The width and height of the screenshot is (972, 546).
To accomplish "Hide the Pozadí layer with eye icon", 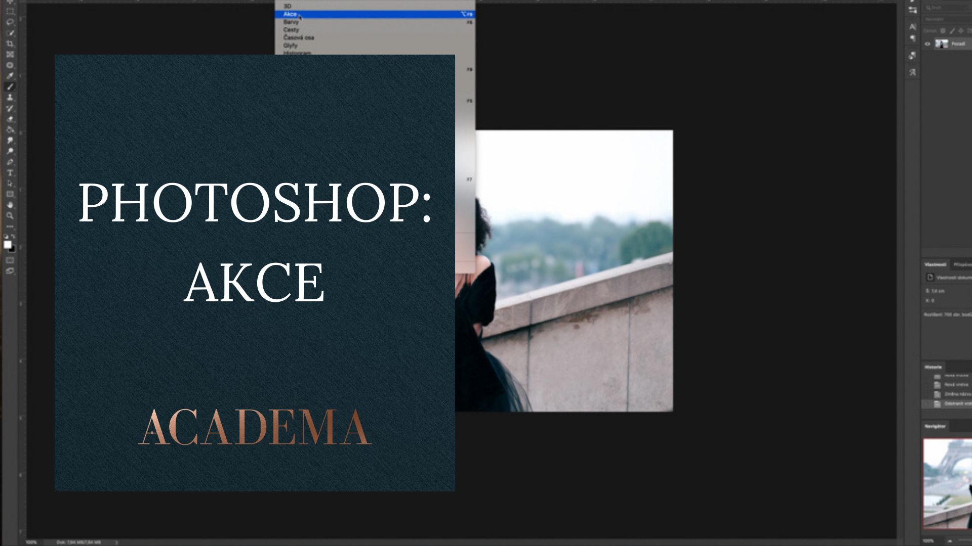I will point(927,44).
